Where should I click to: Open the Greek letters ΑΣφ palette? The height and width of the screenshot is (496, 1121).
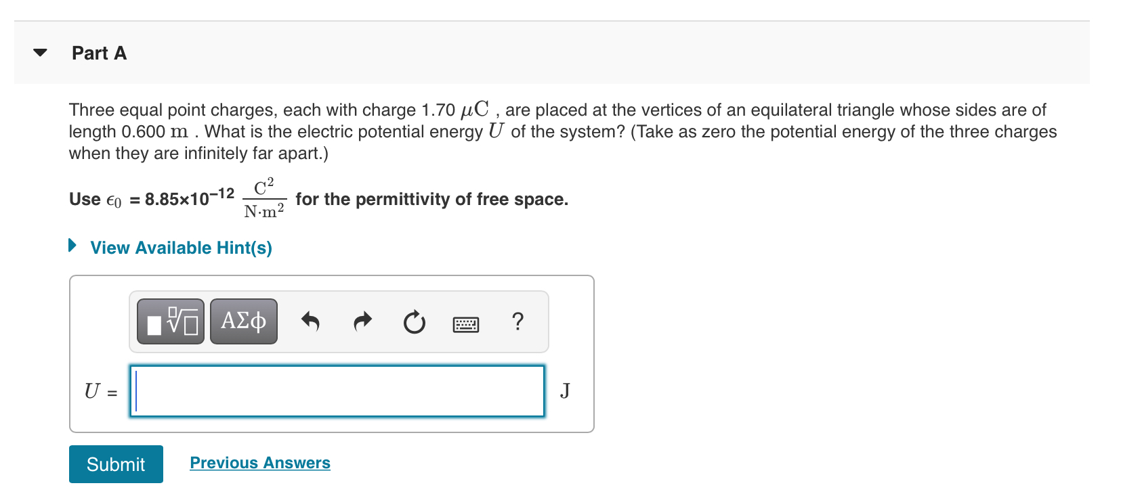pos(242,321)
